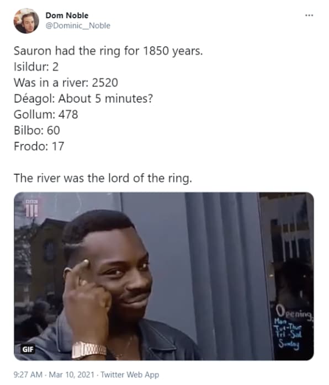Screen dimensions: 329x385
Task: Click 'The river was the lord of the ring' text
Action: [103, 178]
